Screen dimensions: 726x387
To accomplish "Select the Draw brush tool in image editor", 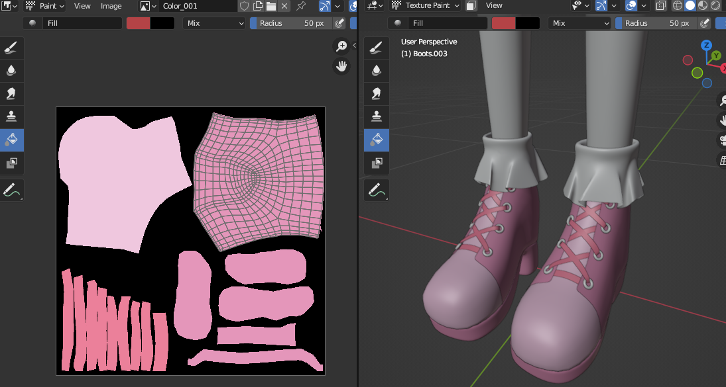I will coord(11,47).
